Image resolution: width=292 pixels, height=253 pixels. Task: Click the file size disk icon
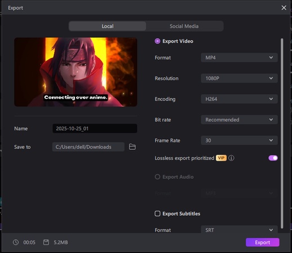[x=46, y=242]
